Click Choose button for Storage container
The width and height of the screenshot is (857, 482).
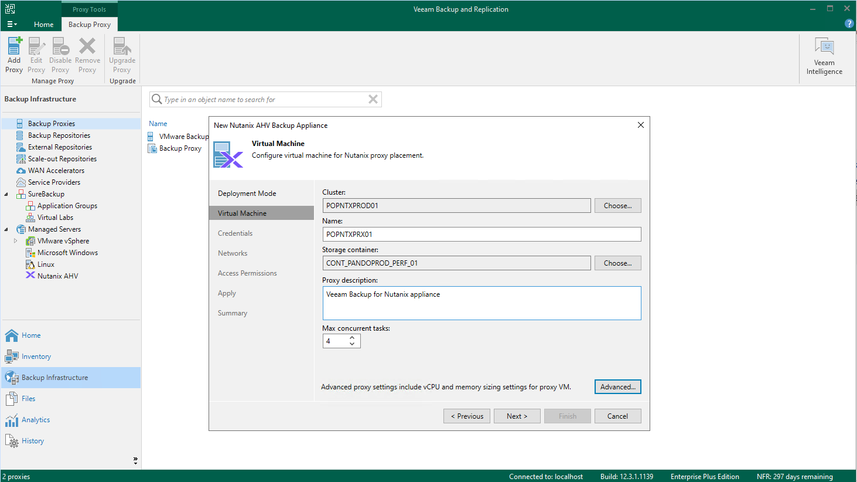click(x=617, y=263)
